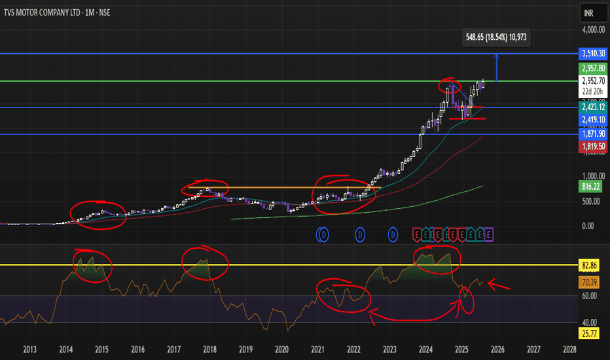
Task: Click the 2028 label on time axis
Action: point(569,350)
